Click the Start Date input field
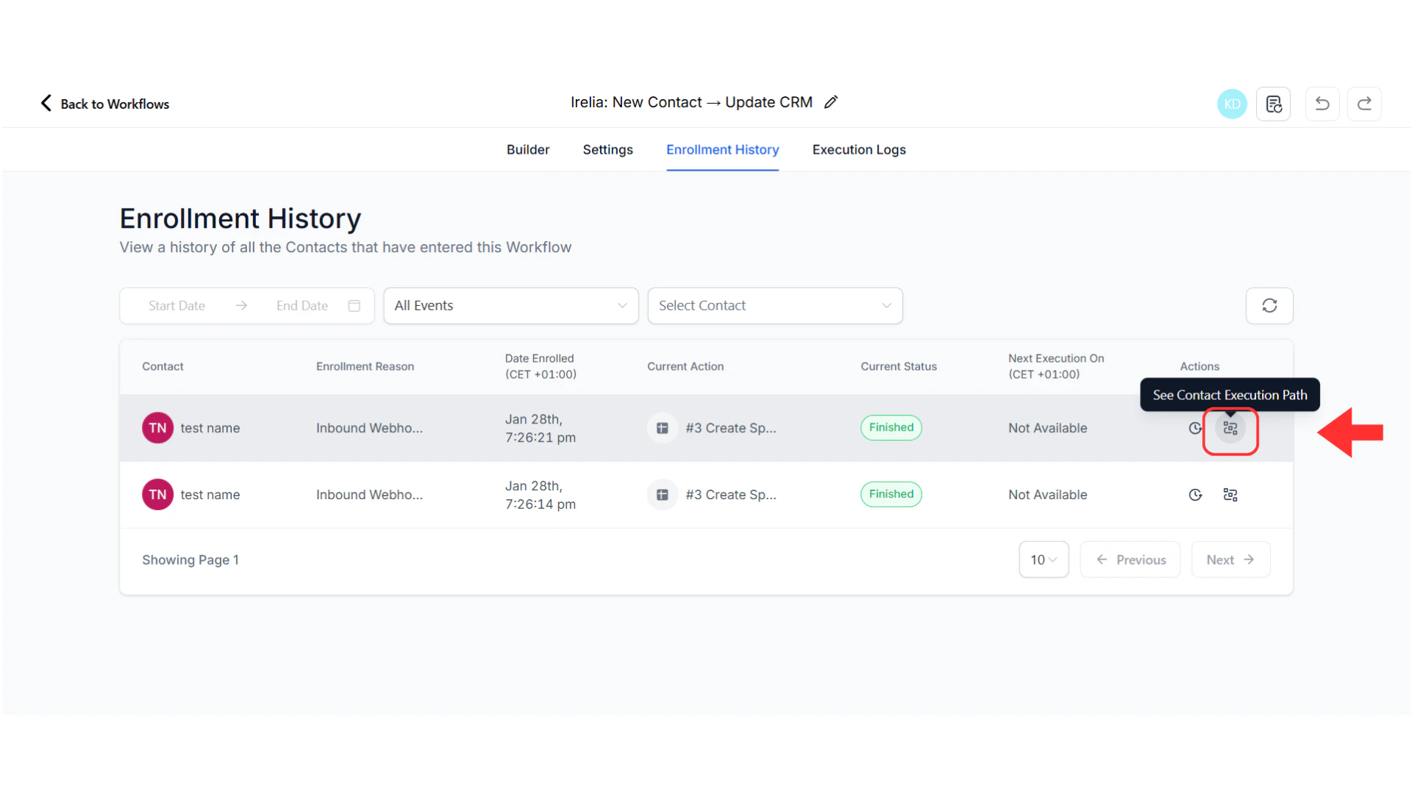Viewport: 1412px width, 794px height. [176, 305]
